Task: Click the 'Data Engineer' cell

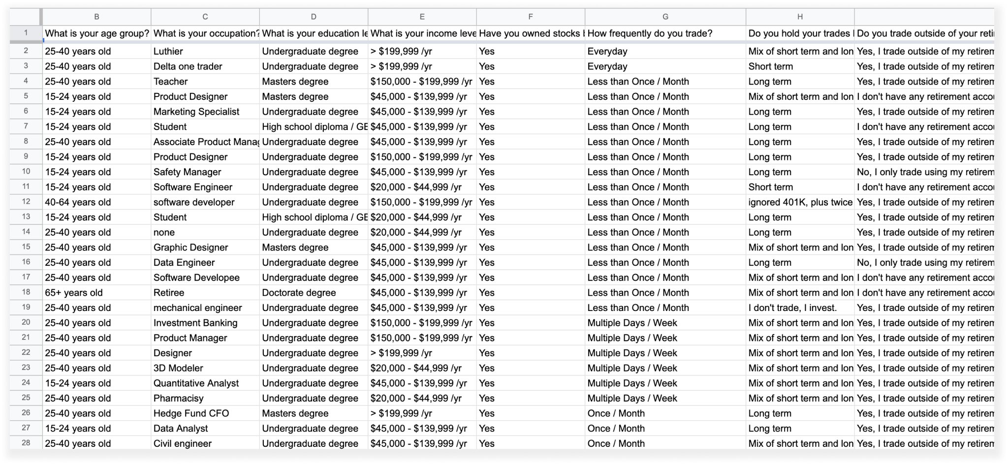Action: (x=205, y=263)
